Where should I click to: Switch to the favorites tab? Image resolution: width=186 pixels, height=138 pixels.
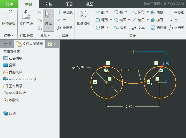(x=52, y=44)
